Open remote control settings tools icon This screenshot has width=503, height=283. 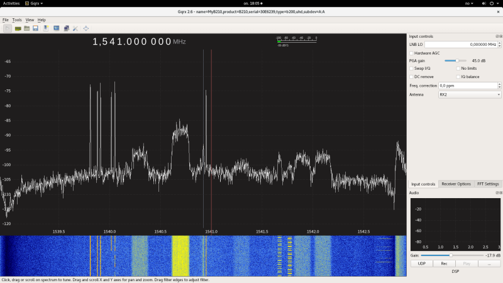click(75, 28)
